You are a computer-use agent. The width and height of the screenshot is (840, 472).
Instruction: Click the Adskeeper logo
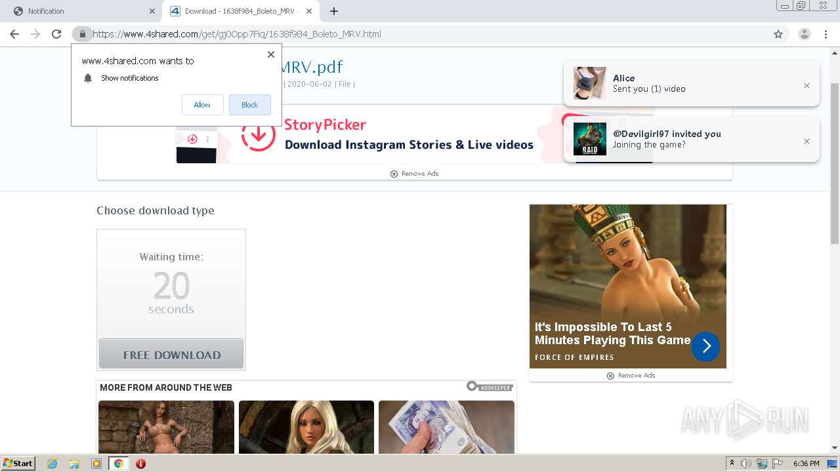[490, 387]
